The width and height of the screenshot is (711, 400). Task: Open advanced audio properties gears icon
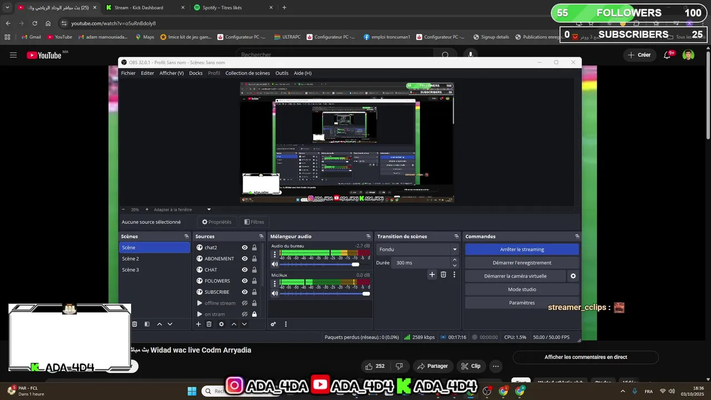(273, 324)
